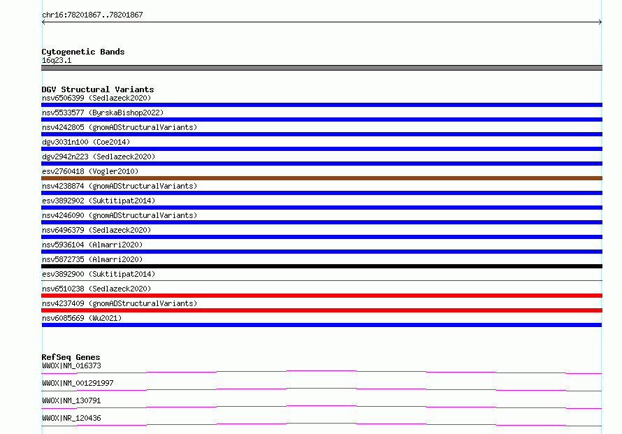Click the blue bar under nsv4246090
Screen dimensions: 622x434
click(321, 222)
